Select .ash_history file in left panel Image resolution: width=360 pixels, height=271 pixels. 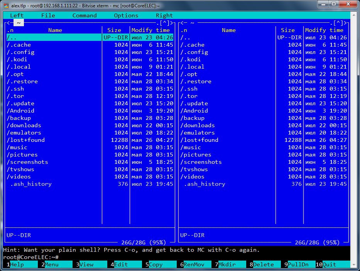pos(90,184)
